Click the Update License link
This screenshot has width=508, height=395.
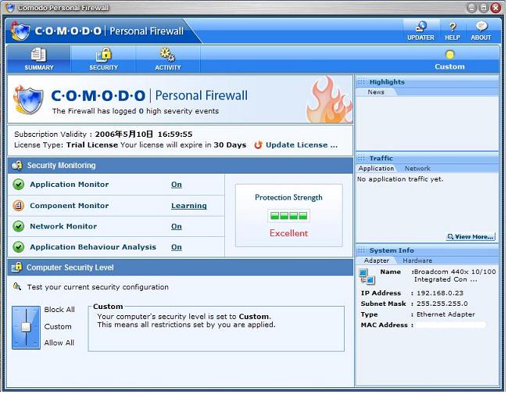[x=302, y=145]
